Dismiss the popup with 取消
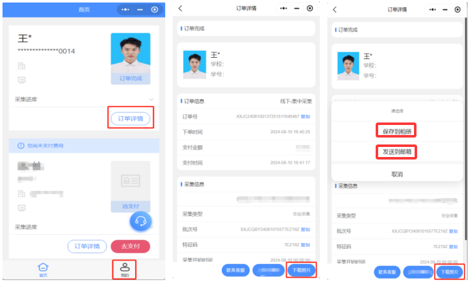468x282 pixels. click(398, 173)
